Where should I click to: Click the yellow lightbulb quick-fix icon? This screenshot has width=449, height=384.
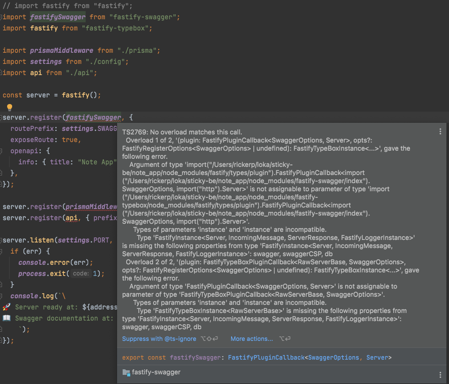10,108
